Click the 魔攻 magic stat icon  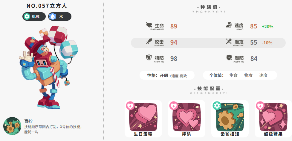click(229, 41)
